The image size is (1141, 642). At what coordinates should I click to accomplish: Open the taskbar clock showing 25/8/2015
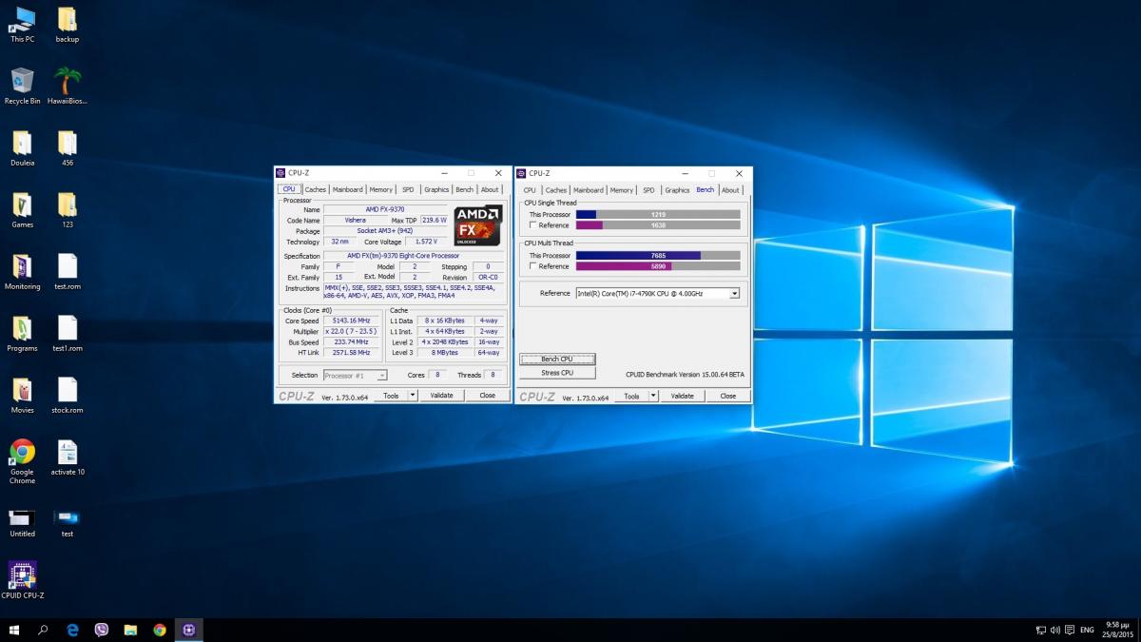click(1120, 630)
